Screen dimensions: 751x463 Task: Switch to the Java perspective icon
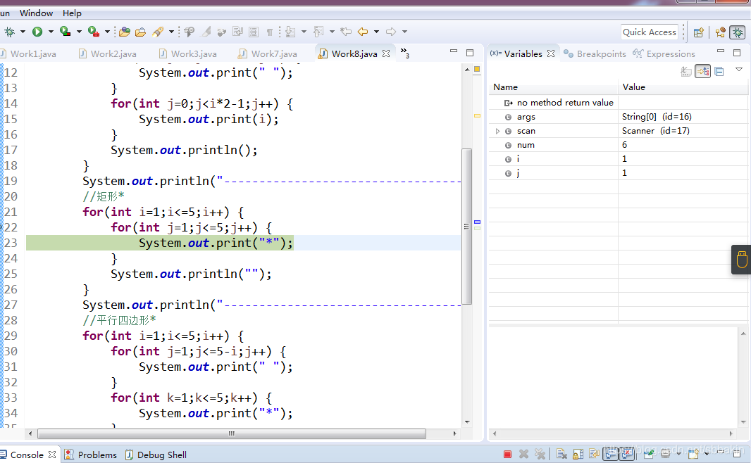pyautogui.click(x=720, y=32)
